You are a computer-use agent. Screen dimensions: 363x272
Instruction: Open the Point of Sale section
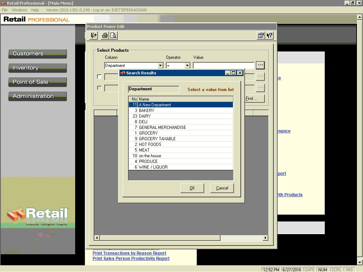click(x=38, y=82)
